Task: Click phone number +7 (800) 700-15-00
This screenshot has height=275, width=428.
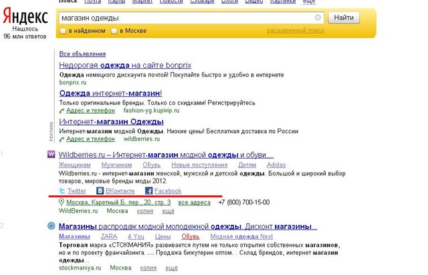Action: [244, 202]
